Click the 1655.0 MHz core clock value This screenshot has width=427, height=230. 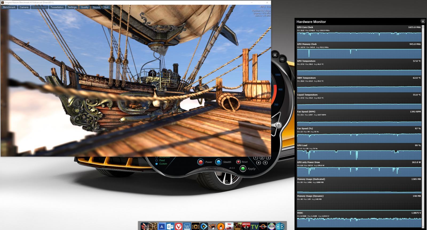[414, 27]
